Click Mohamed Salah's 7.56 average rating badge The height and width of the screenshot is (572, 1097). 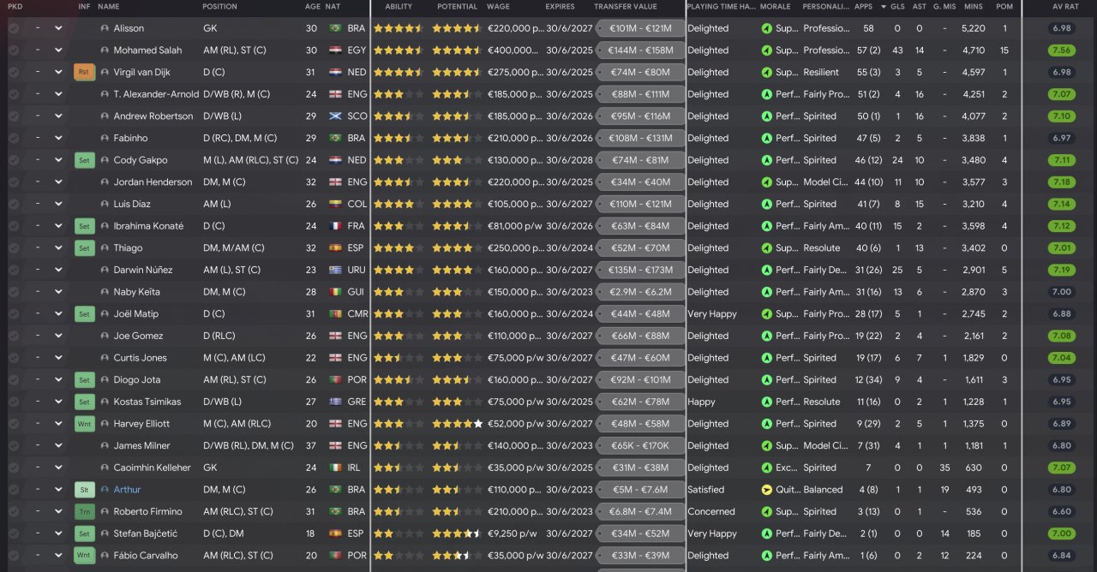click(1061, 51)
